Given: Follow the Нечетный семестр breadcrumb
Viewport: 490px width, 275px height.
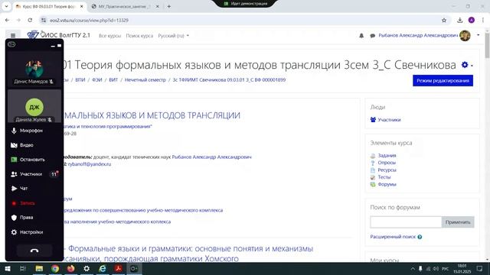Looking at the screenshot, I should [x=145, y=79].
